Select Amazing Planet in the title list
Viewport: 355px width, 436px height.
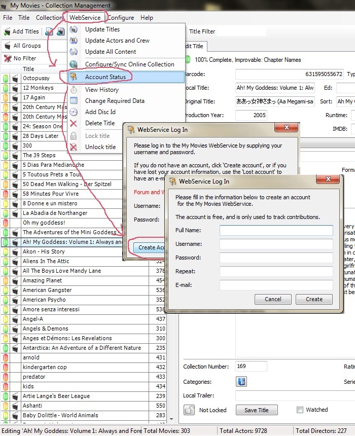(x=43, y=280)
